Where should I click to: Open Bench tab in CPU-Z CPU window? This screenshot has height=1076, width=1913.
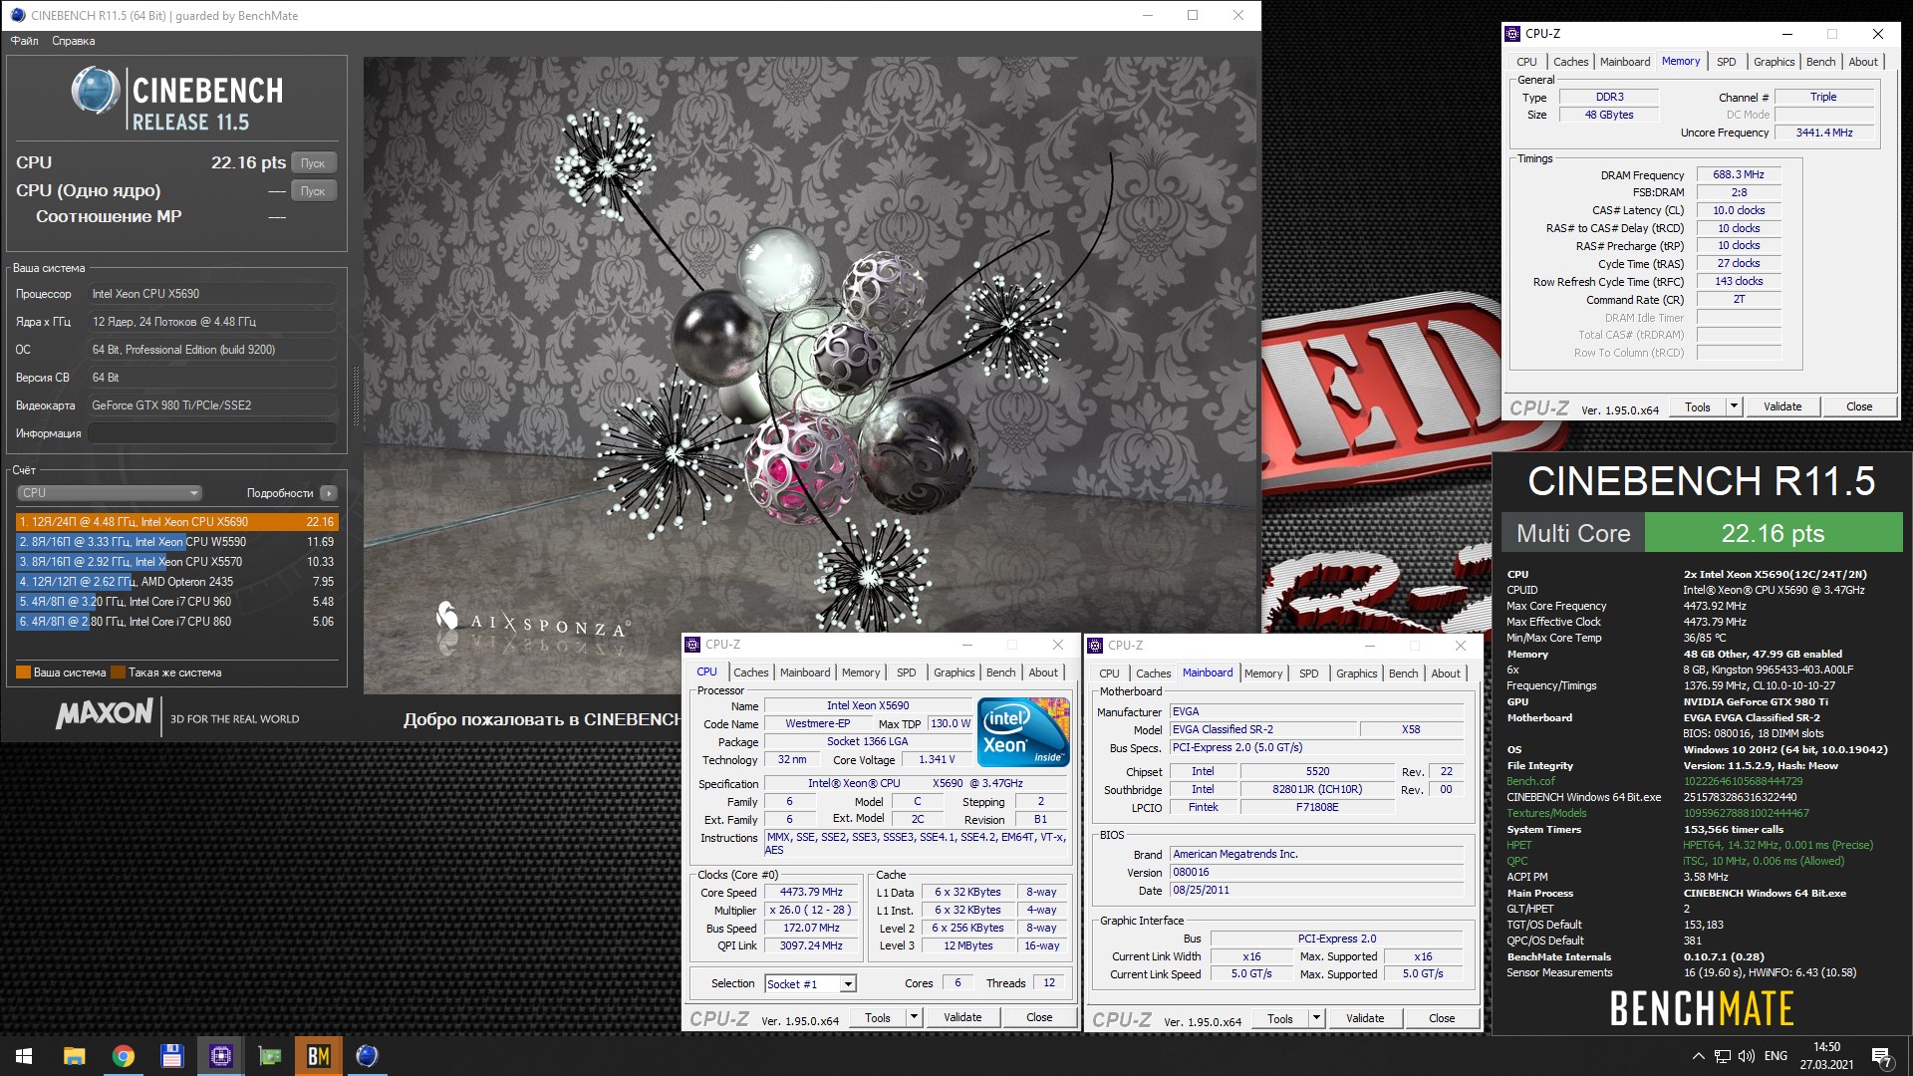[1001, 672]
